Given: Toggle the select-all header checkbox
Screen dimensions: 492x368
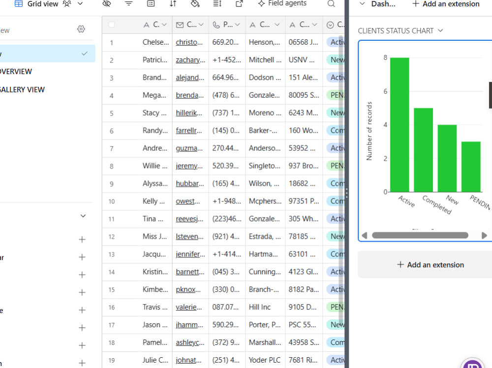Looking at the screenshot, I should (111, 25).
